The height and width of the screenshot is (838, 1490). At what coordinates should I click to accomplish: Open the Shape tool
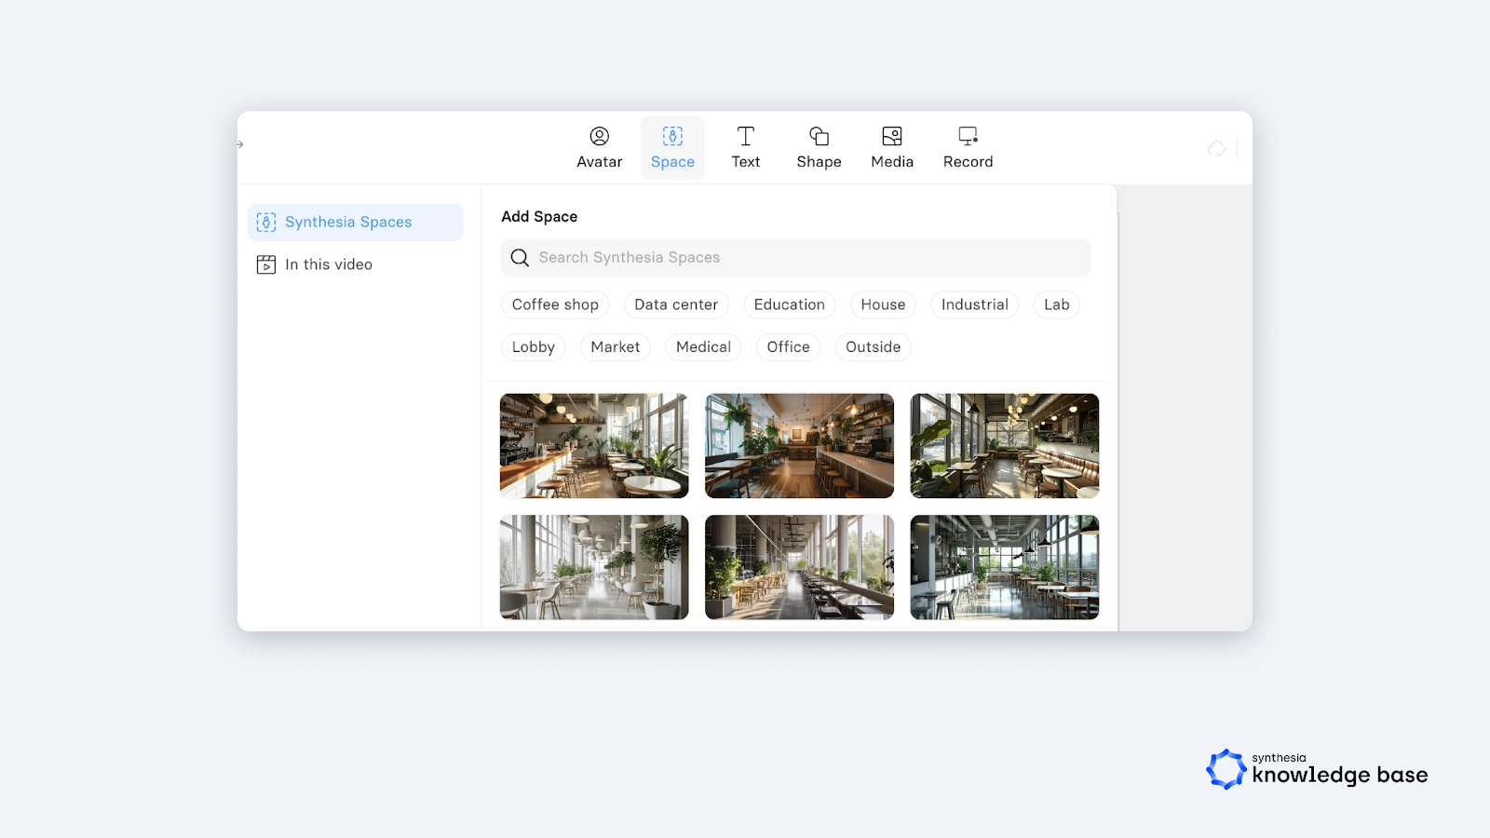click(819, 148)
